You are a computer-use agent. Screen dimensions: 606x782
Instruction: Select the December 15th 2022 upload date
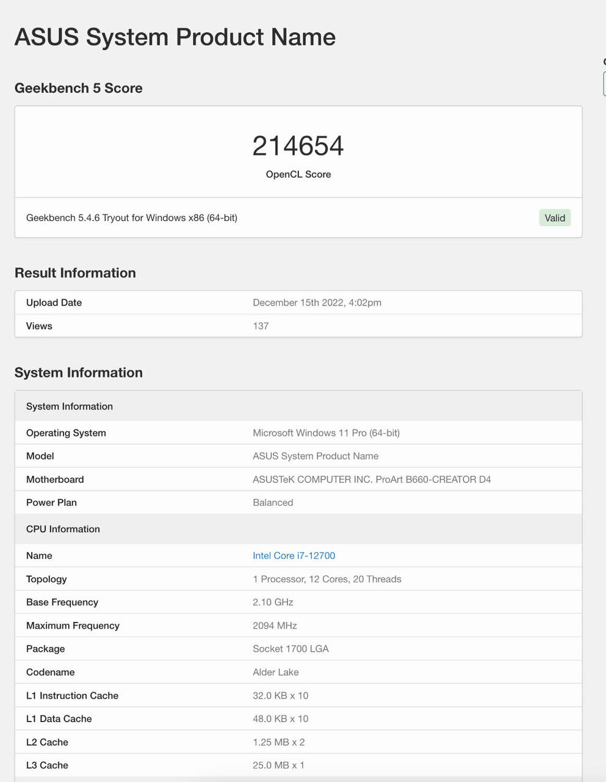pos(317,302)
